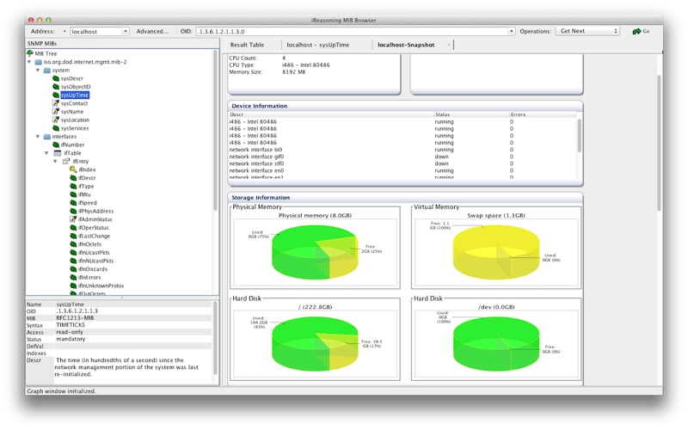
Task: Select the network interface gif0 row
Action: (x=402, y=157)
